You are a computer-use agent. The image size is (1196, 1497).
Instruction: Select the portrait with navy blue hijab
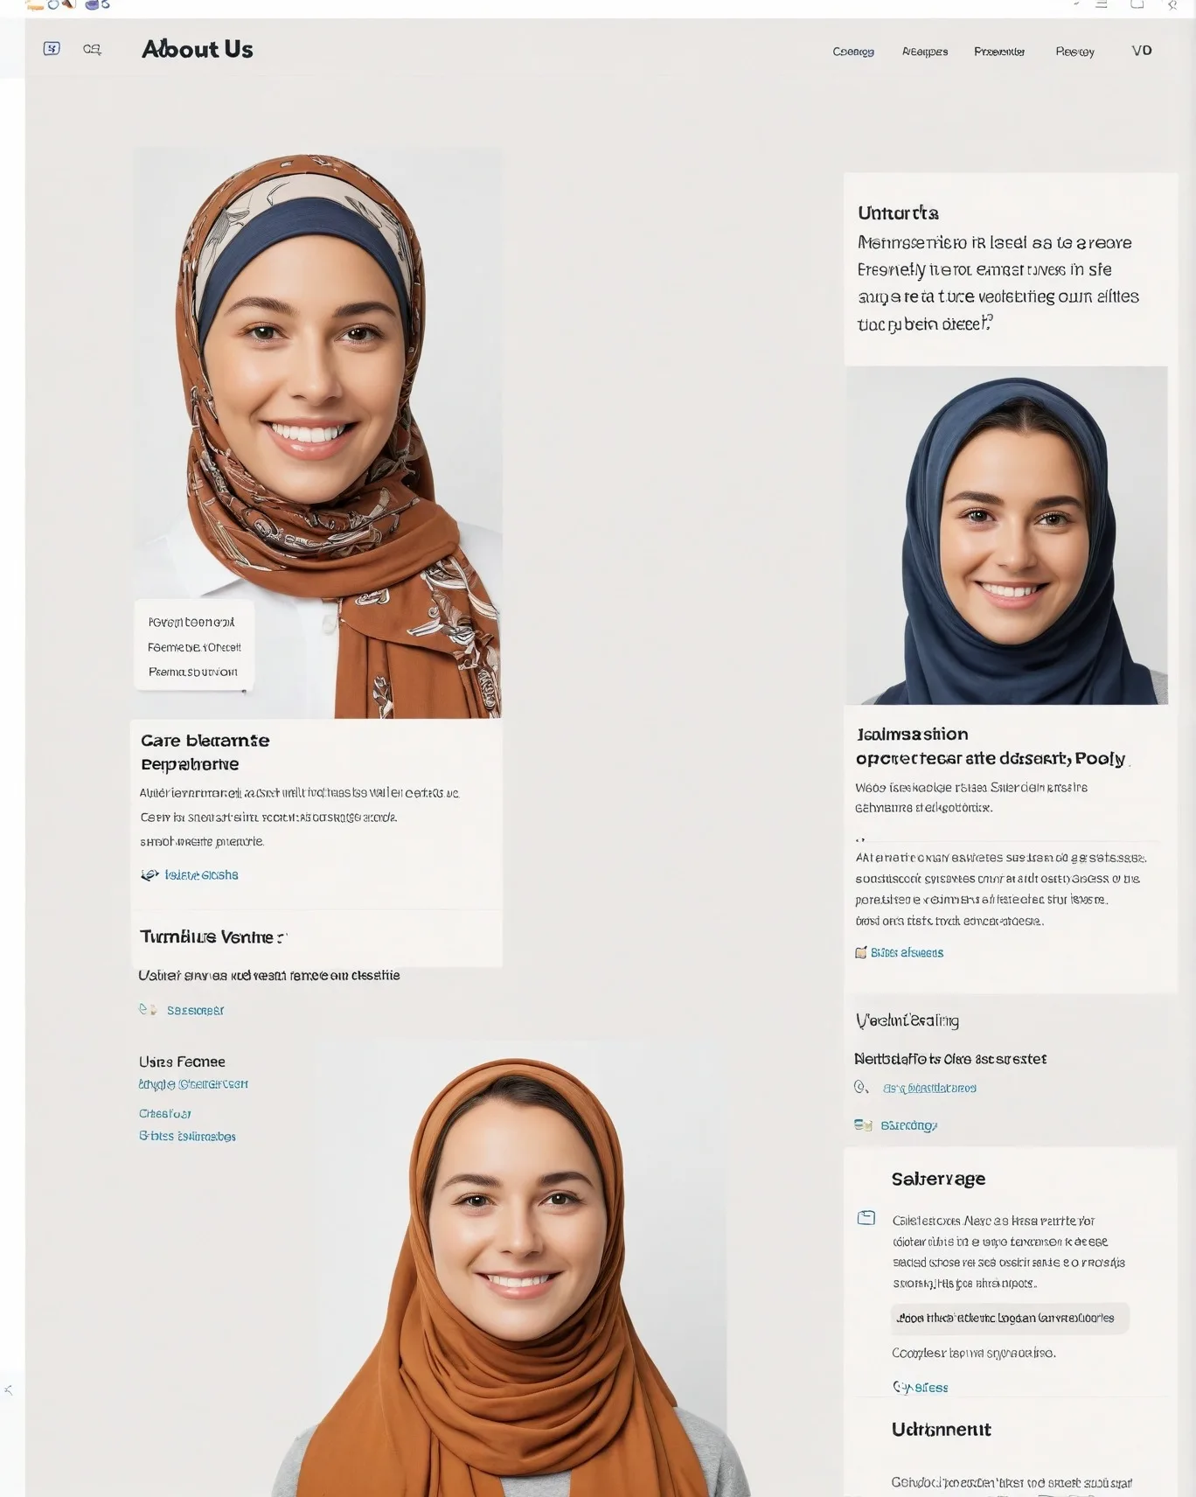pos(1006,535)
